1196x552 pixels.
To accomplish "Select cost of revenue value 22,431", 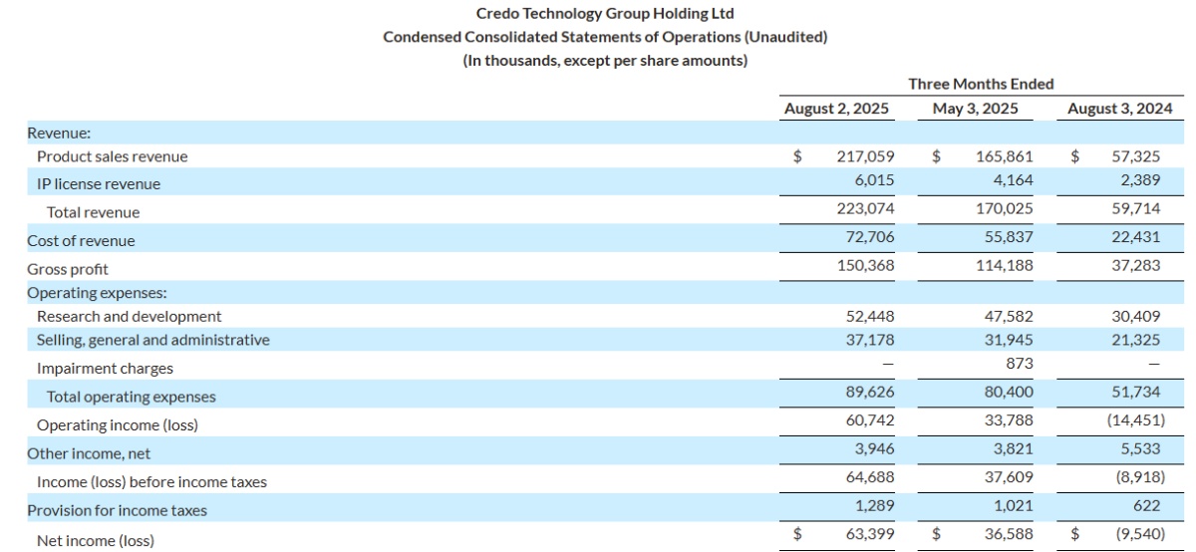I will coord(1137,237).
